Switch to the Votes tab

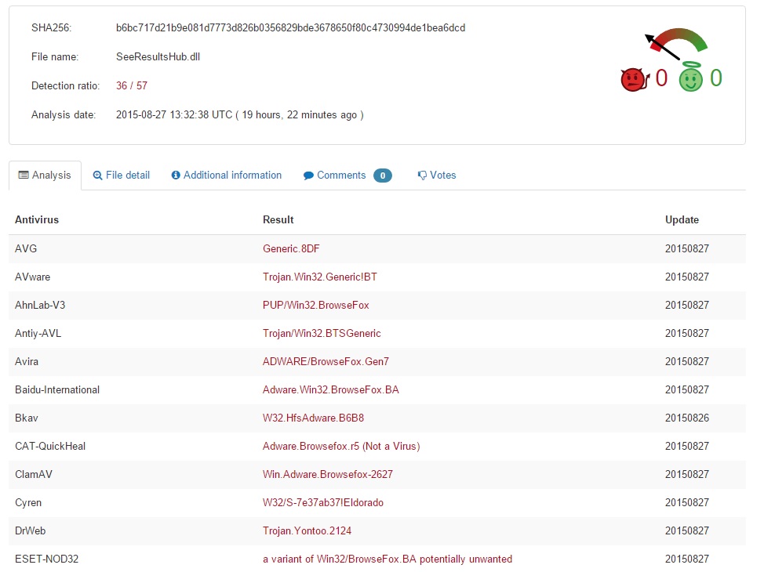tap(437, 176)
